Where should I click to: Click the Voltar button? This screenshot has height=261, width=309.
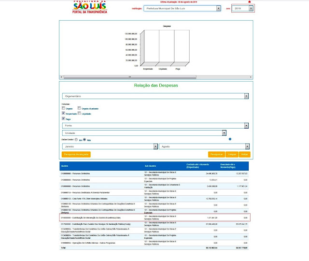[245, 155]
